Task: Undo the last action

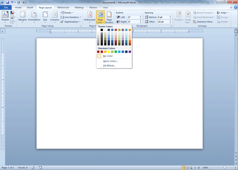Action: [x=12, y=2]
